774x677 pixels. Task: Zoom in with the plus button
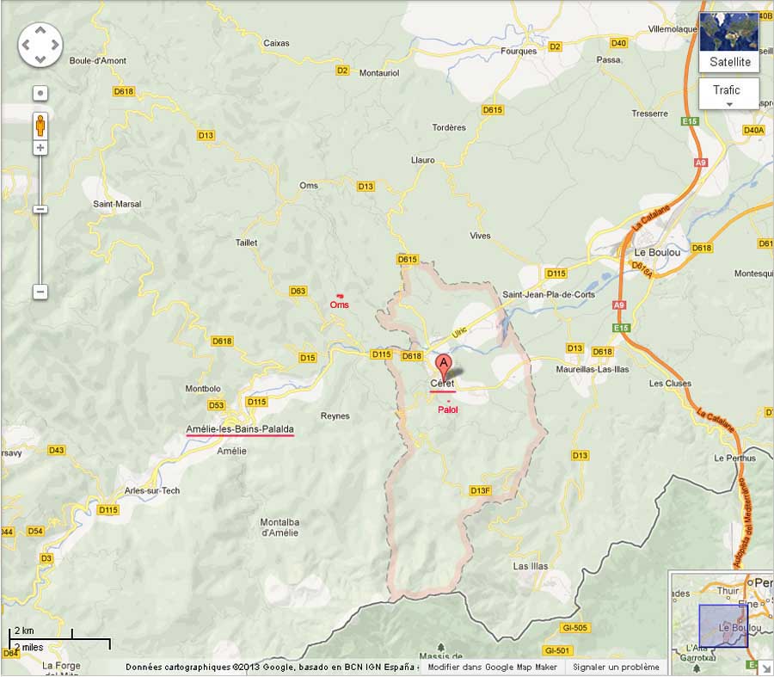coord(40,148)
